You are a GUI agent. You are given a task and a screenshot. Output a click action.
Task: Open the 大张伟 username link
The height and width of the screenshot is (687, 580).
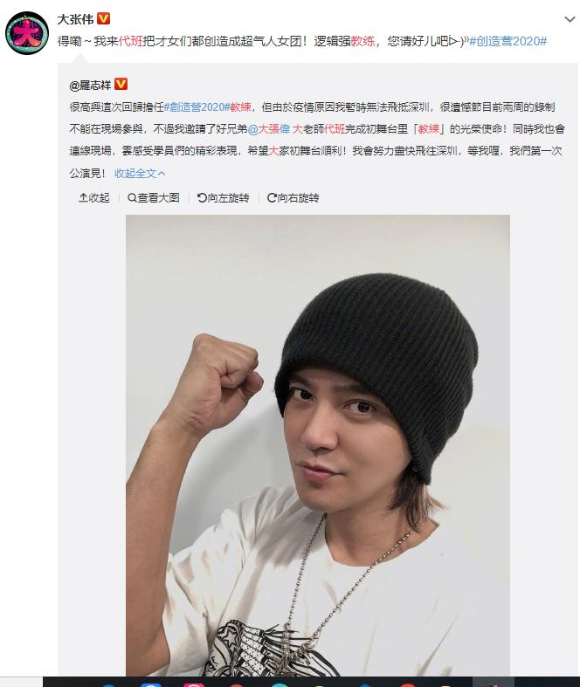tap(75, 19)
